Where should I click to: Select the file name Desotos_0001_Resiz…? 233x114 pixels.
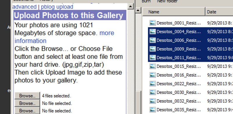(x=179, y=23)
